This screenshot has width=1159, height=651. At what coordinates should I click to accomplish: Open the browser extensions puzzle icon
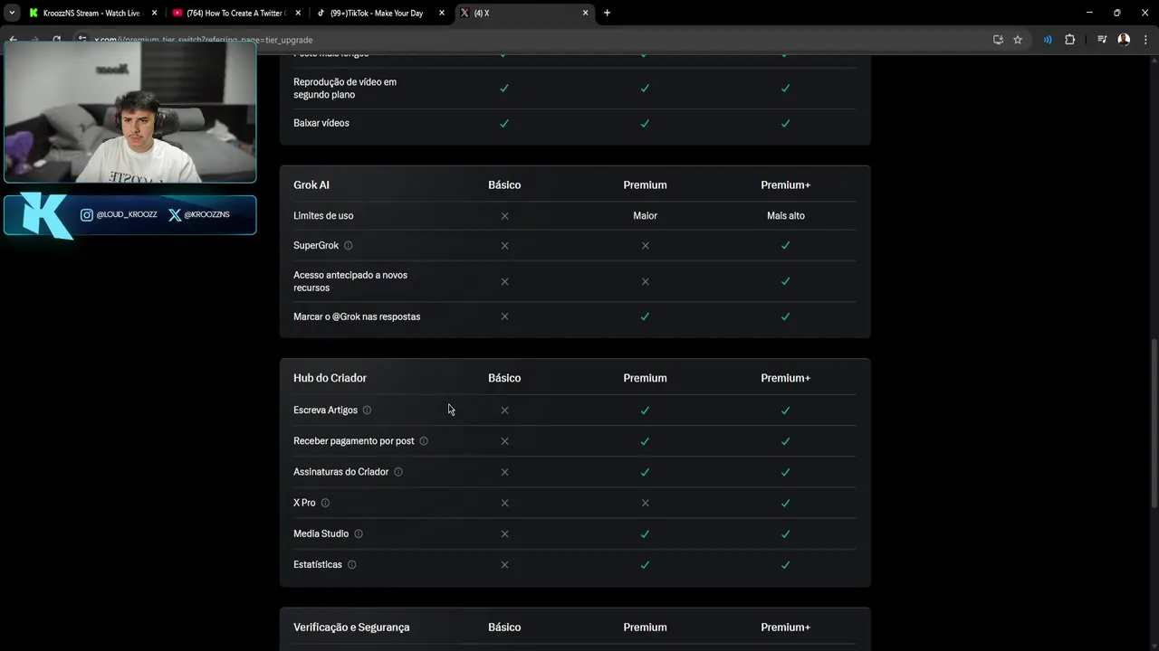1069,40
